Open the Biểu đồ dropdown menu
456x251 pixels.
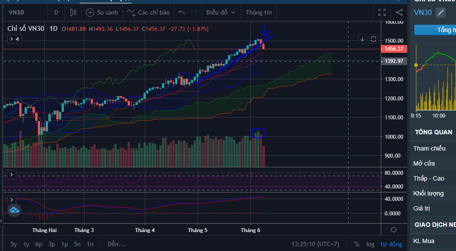tap(221, 12)
